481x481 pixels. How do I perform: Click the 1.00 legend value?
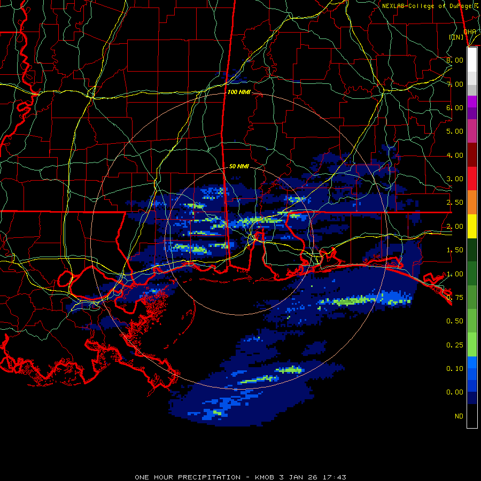point(455,274)
